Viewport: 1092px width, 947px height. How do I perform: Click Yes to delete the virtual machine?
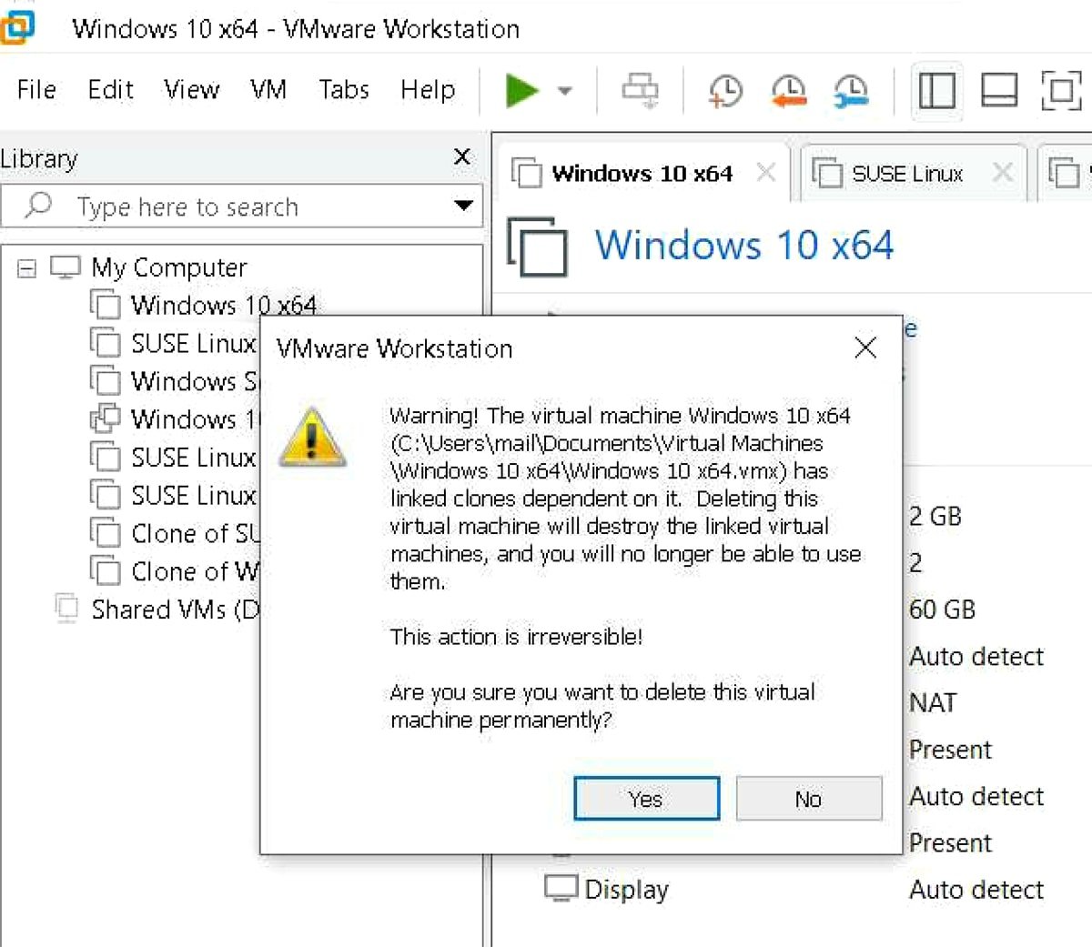click(645, 799)
